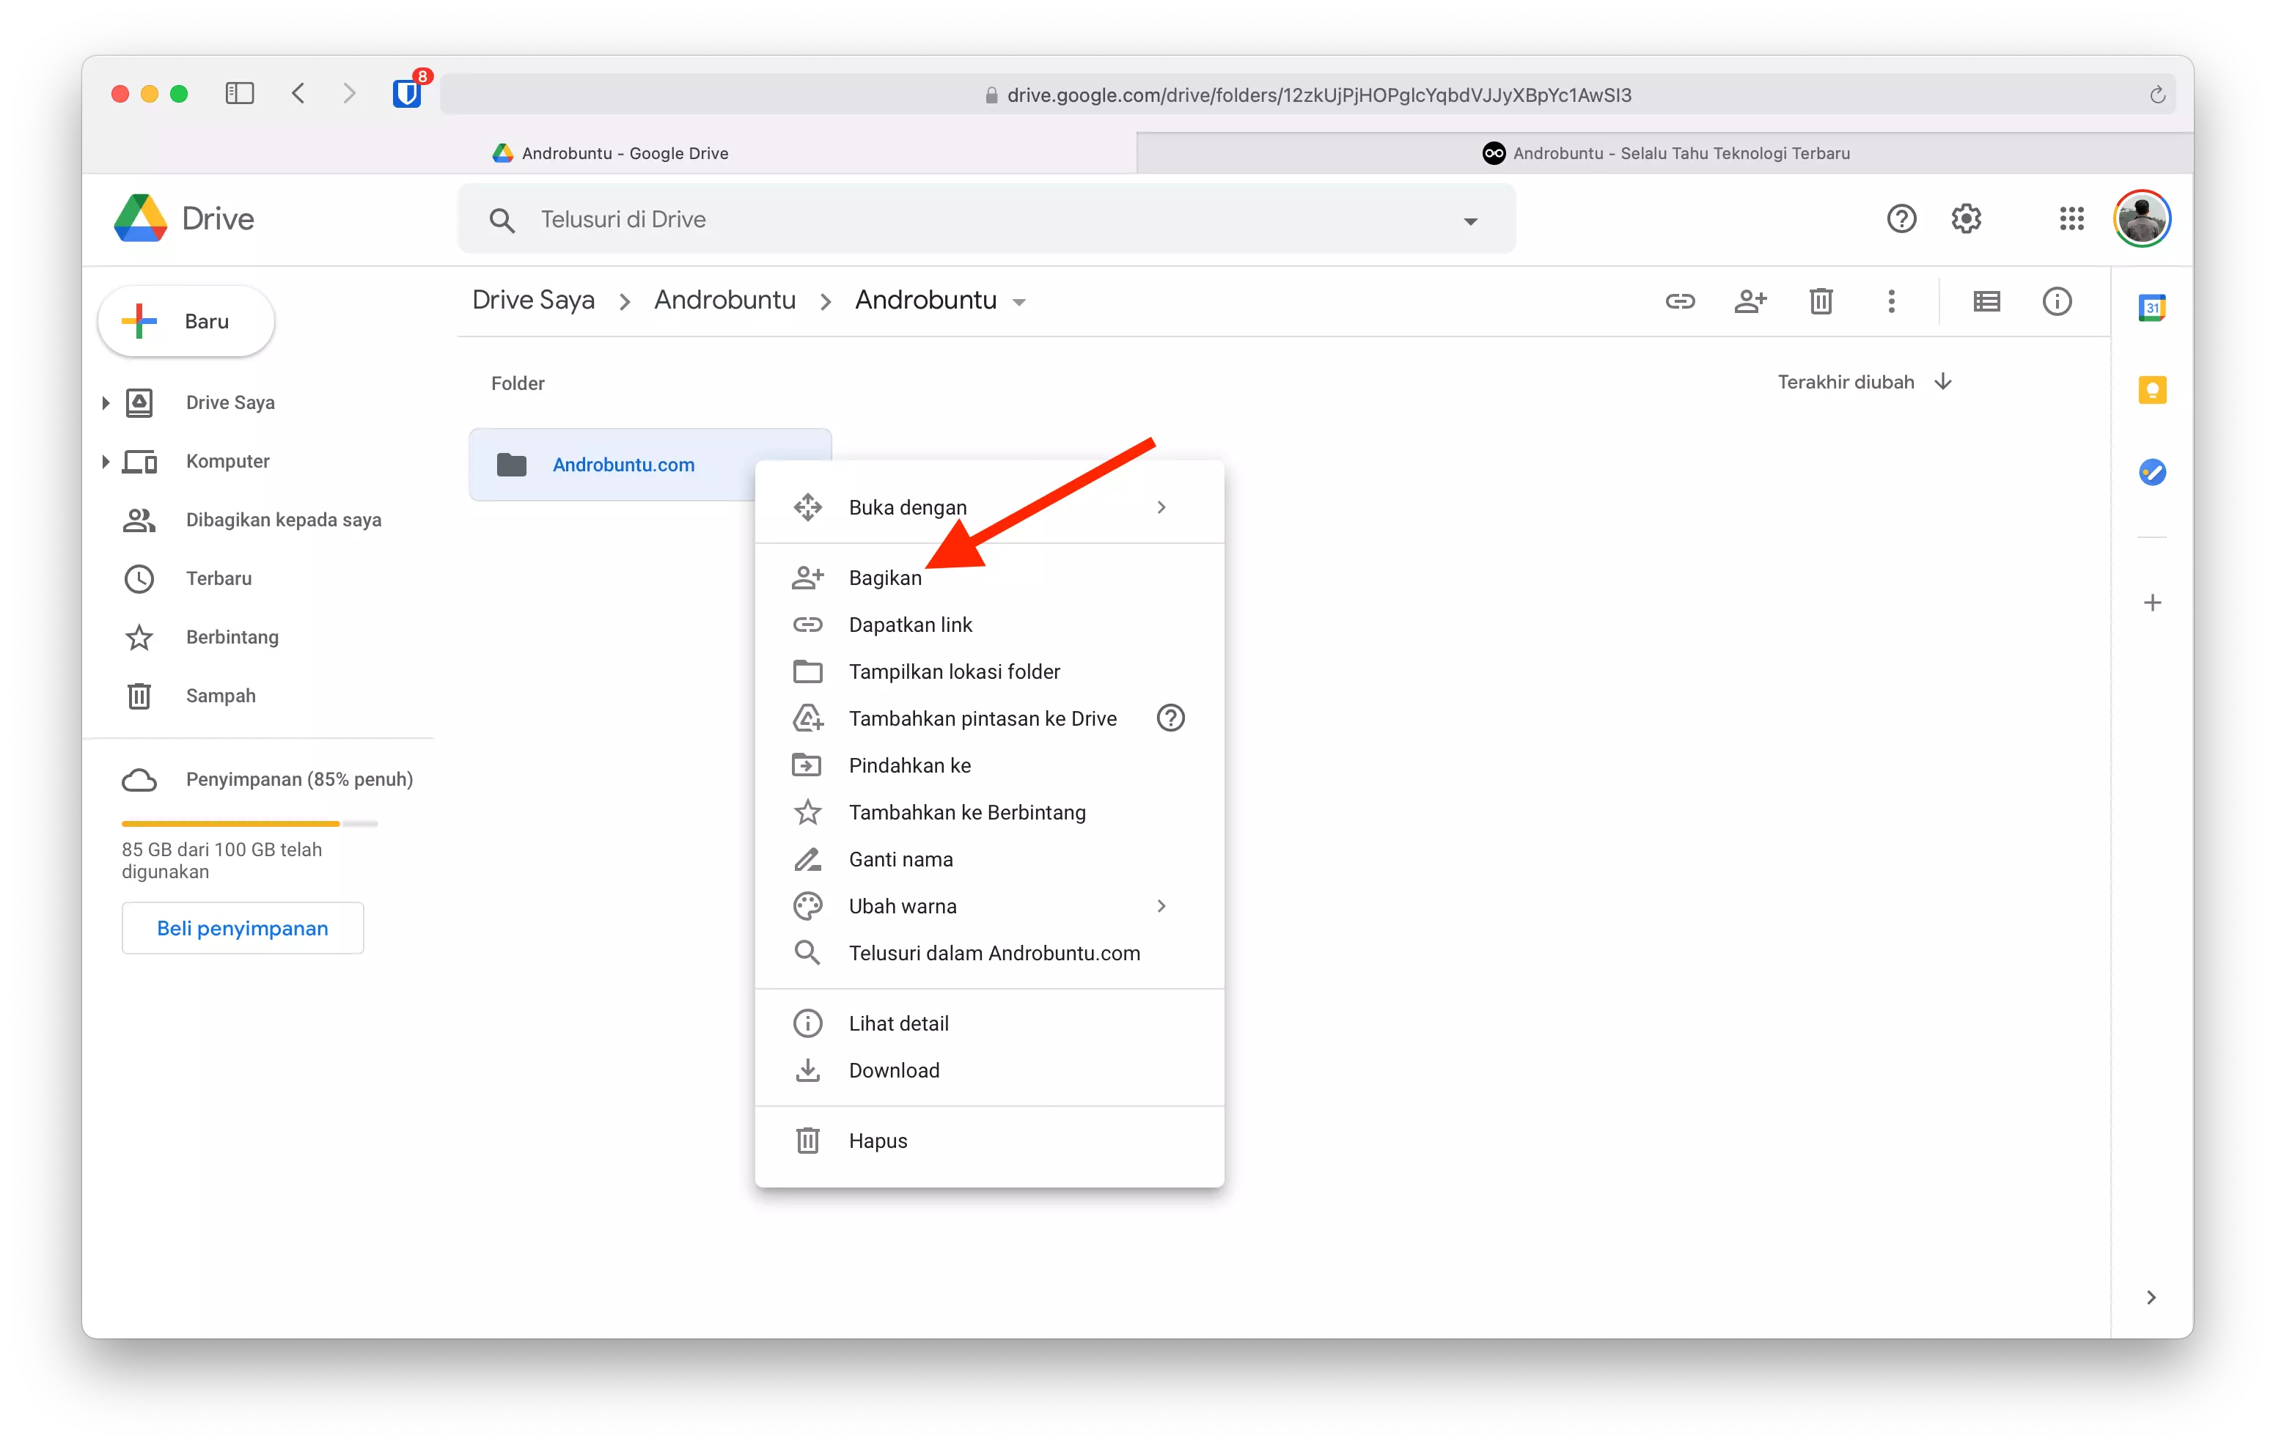The image size is (2276, 1447).
Task: Toggle the Safari sidebar button
Action: coord(239,92)
